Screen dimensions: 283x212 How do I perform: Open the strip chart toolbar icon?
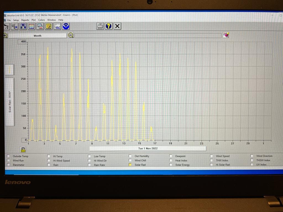pyautogui.click(x=40, y=26)
